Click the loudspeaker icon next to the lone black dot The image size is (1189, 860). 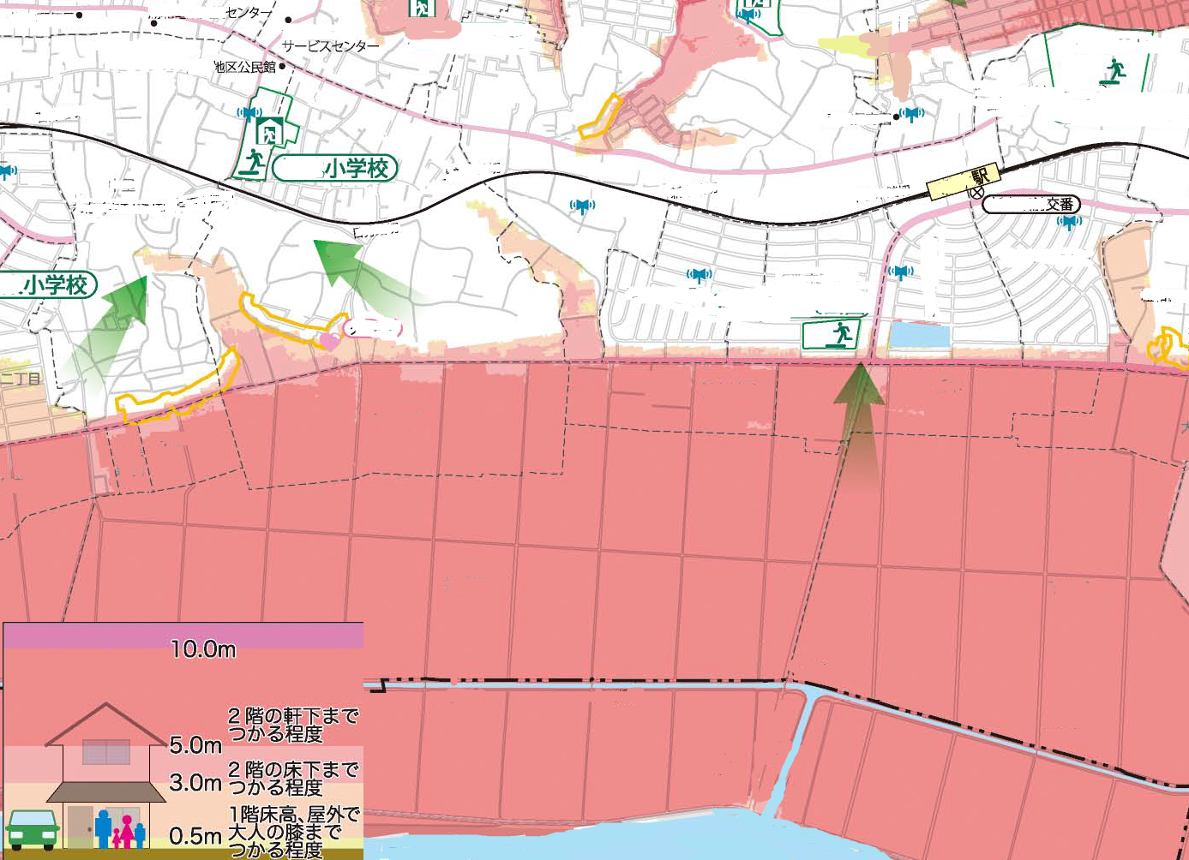pos(912,114)
